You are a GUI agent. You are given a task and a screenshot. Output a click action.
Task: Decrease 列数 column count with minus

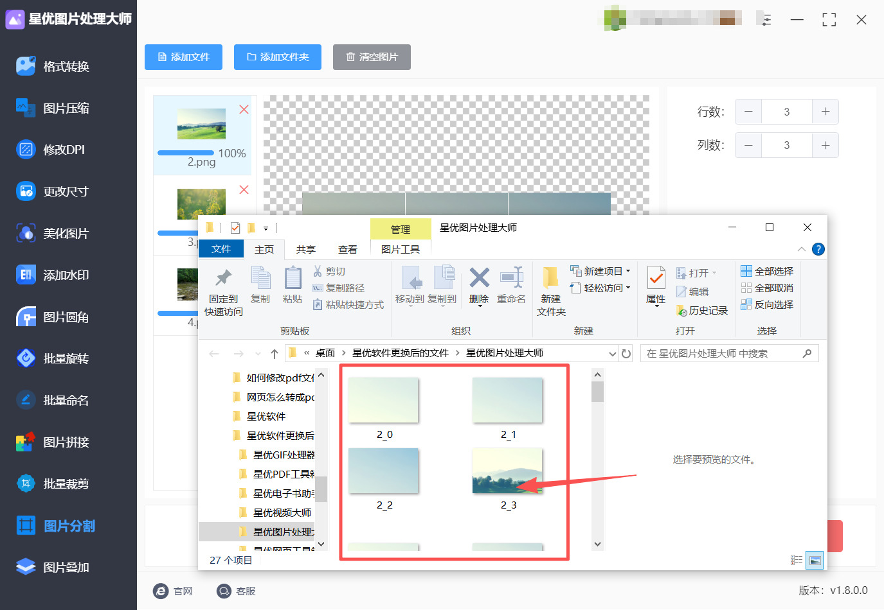coord(748,145)
